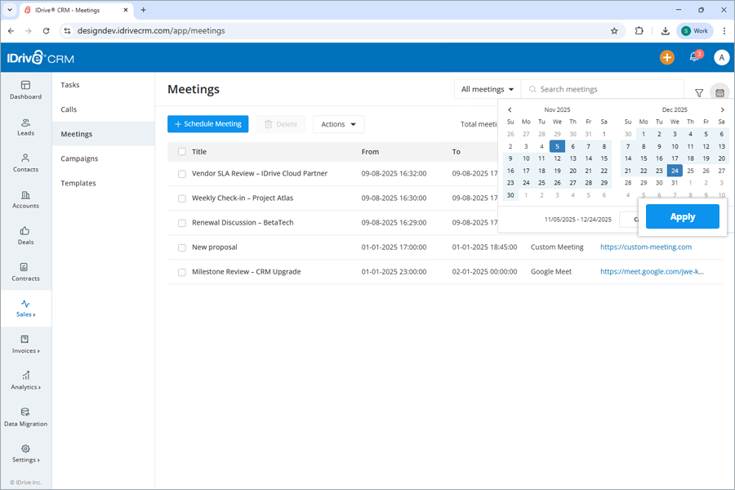735x490 pixels.
Task: Switch to the Calls section
Action: pyautogui.click(x=69, y=109)
